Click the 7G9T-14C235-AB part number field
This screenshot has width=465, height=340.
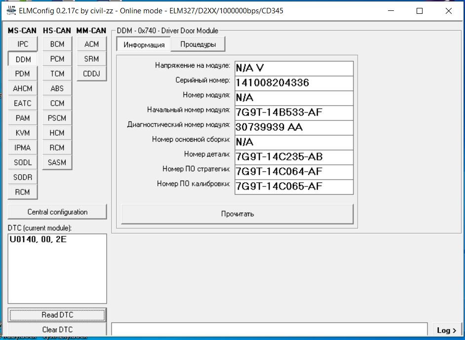point(294,157)
